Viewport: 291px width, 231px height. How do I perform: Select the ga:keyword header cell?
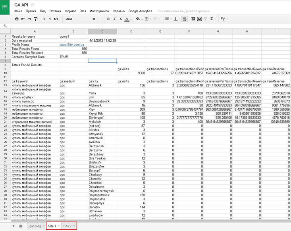click(35, 81)
